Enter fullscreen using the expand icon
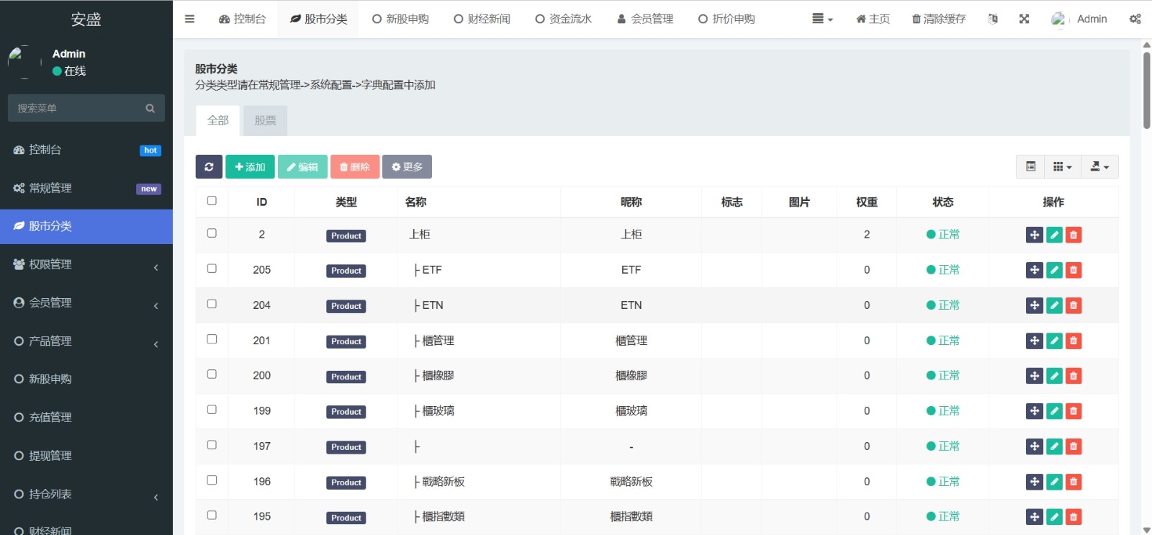The image size is (1152, 535). [x=1024, y=19]
